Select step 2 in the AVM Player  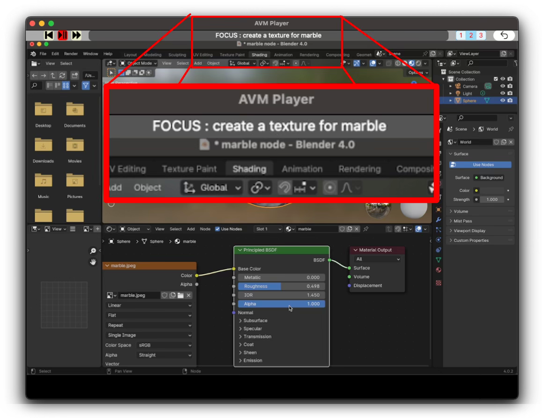tap(471, 35)
